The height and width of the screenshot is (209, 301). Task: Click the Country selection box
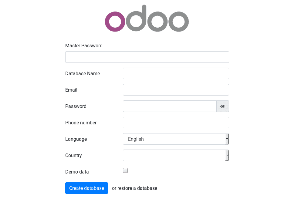pyautogui.click(x=176, y=155)
